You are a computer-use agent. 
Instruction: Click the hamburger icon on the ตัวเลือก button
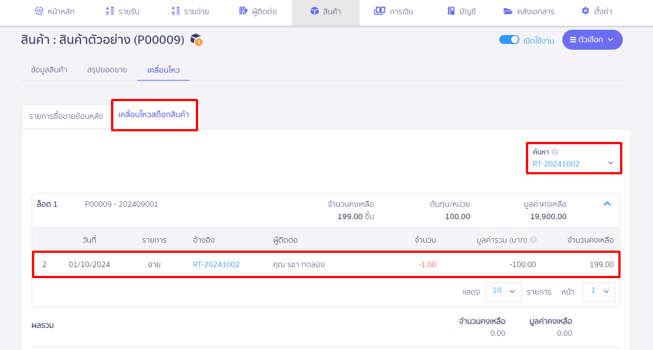coord(573,39)
